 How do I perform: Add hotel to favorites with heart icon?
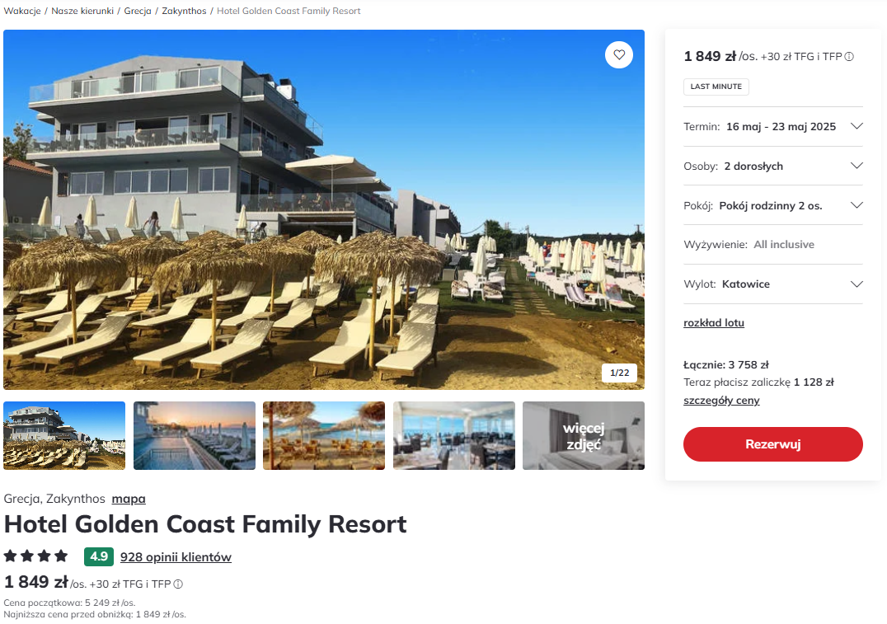(x=619, y=55)
